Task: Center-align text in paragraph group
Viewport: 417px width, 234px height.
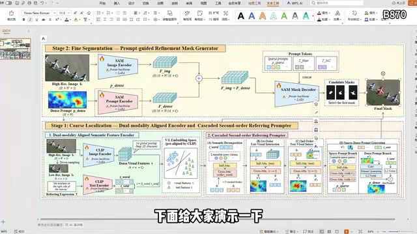Action: pyautogui.click(x=105, y=19)
